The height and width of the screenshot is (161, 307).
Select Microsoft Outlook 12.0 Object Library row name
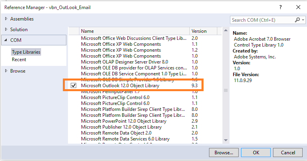pos(120,86)
